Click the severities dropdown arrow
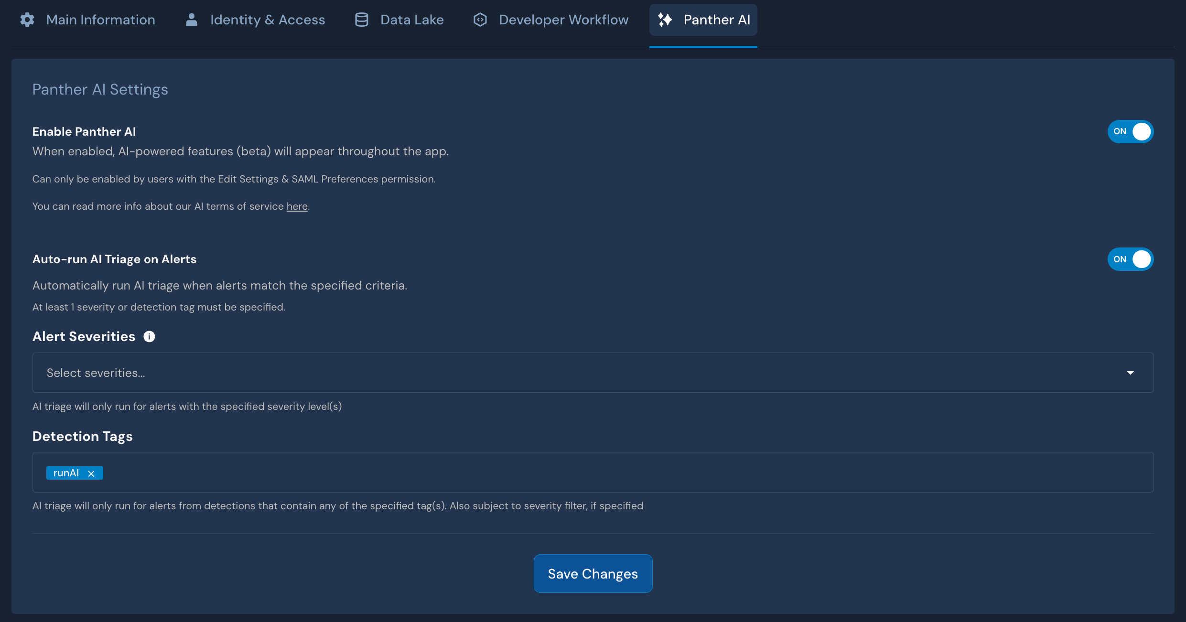Viewport: 1186px width, 622px height. [1130, 373]
